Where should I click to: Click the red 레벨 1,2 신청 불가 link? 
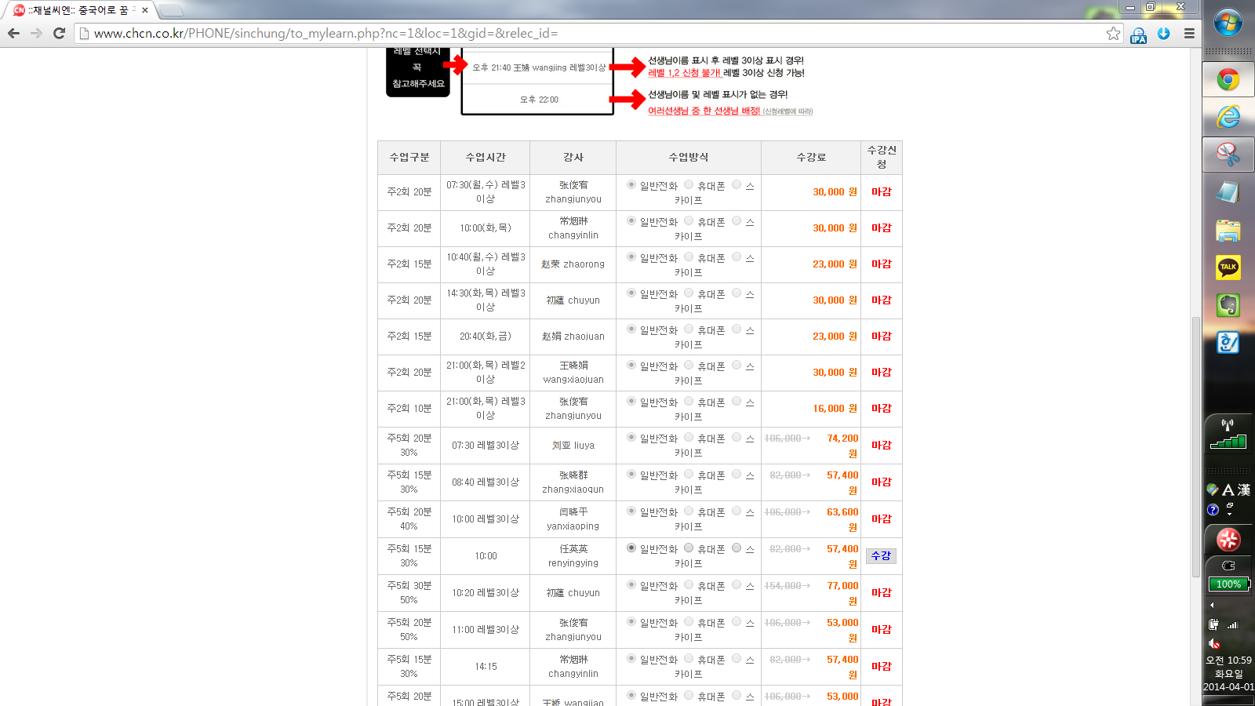684,73
